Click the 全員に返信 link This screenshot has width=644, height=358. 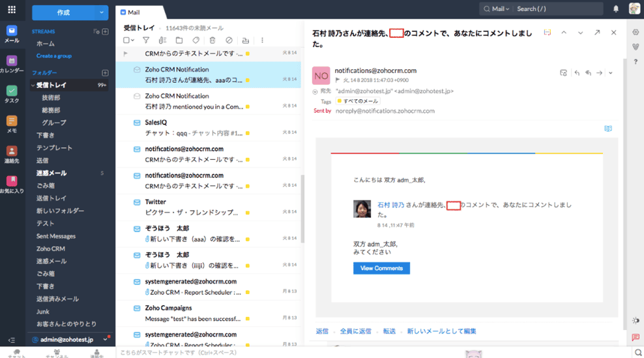coord(355,331)
